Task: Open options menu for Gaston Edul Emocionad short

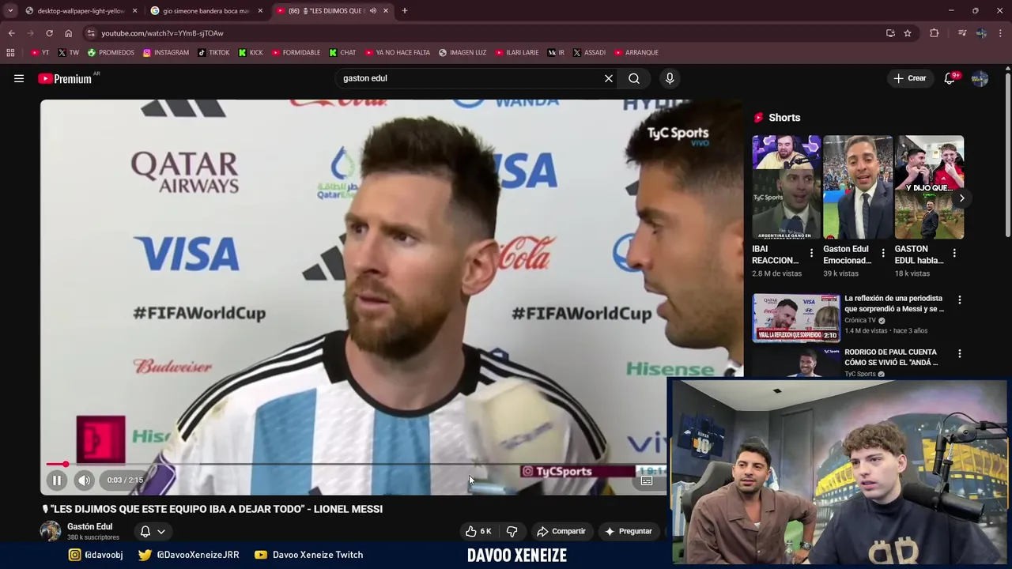Action: (882, 254)
